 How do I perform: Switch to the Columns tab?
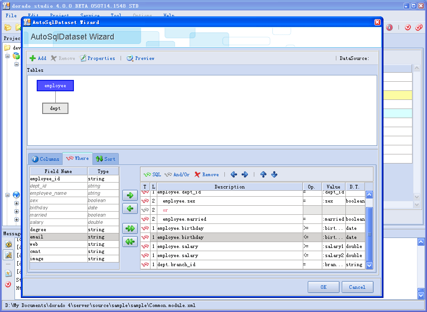point(45,159)
